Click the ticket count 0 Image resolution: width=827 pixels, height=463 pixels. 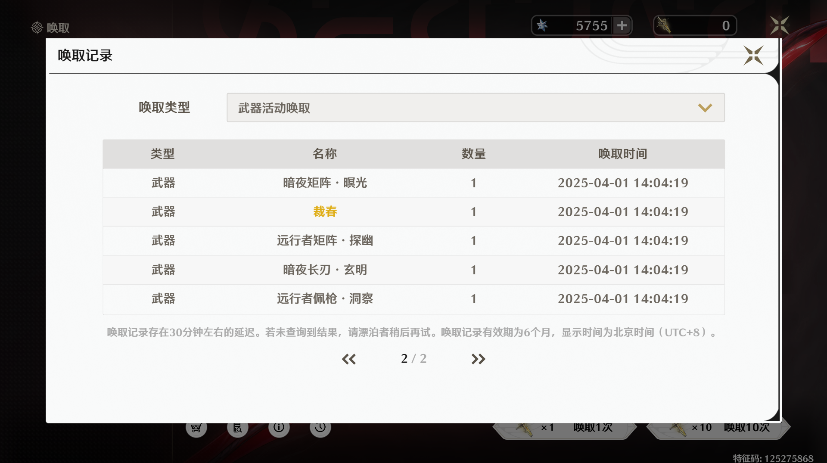pos(726,26)
